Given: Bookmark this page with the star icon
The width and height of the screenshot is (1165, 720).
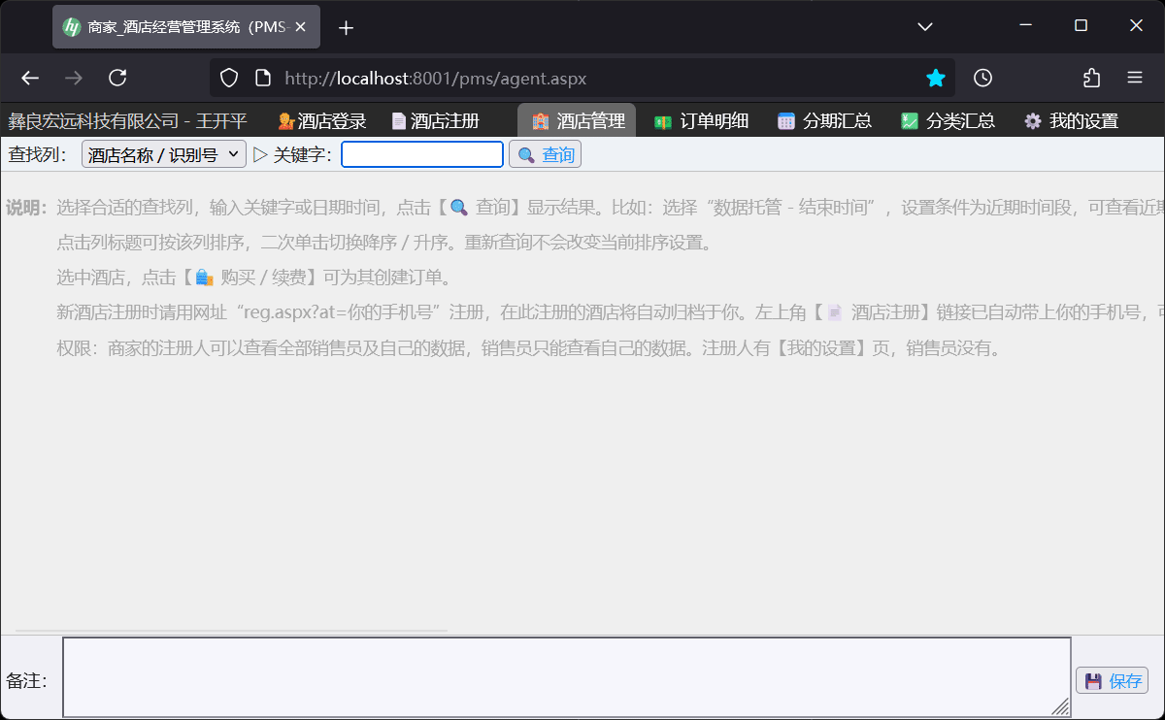Looking at the screenshot, I should tap(935, 78).
